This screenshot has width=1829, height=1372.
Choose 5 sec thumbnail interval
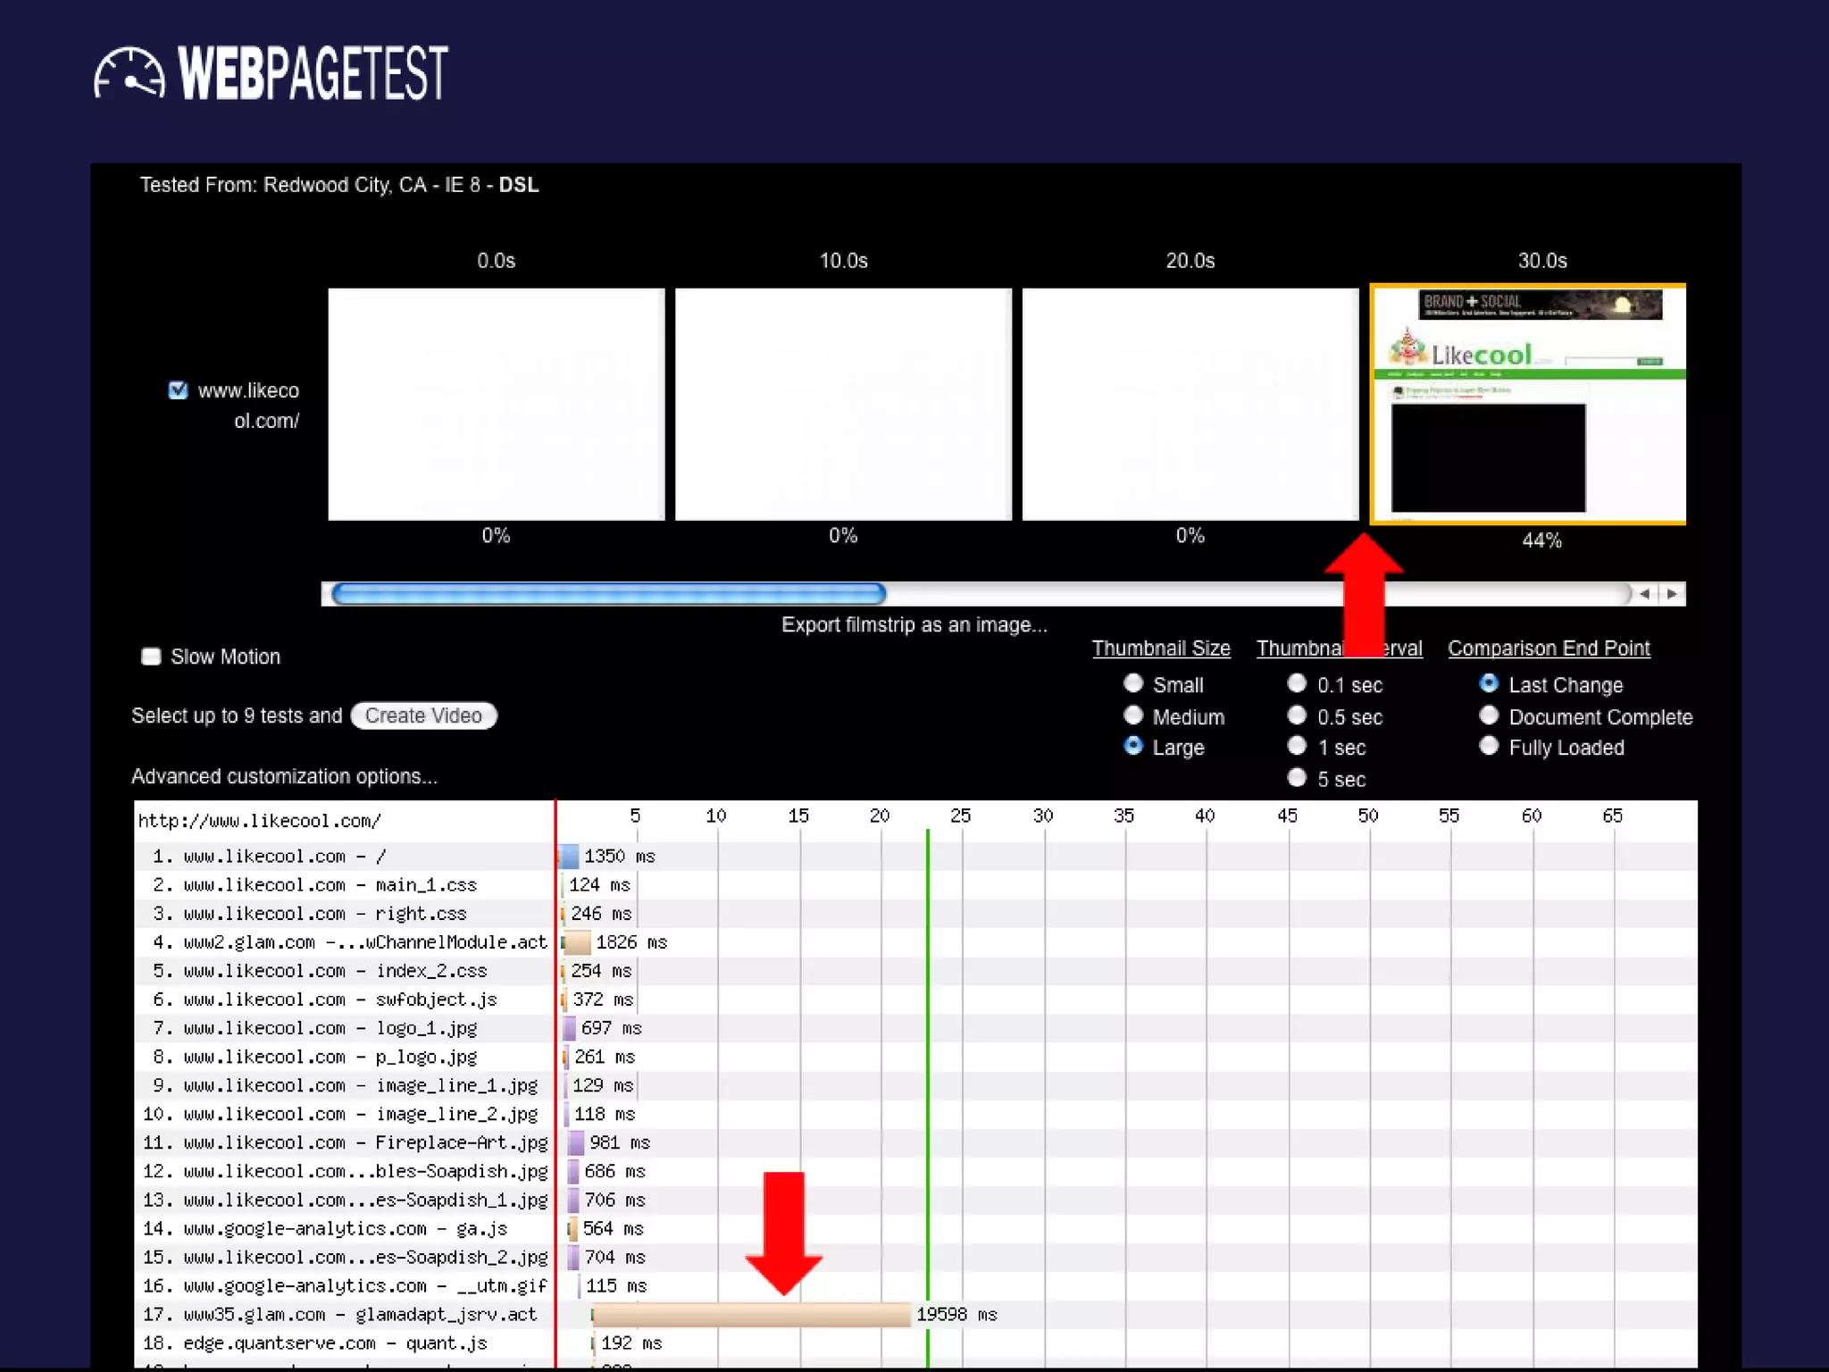click(x=1297, y=778)
